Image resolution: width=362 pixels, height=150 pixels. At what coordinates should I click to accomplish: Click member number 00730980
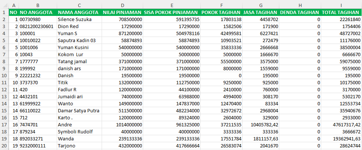click(38, 19)
